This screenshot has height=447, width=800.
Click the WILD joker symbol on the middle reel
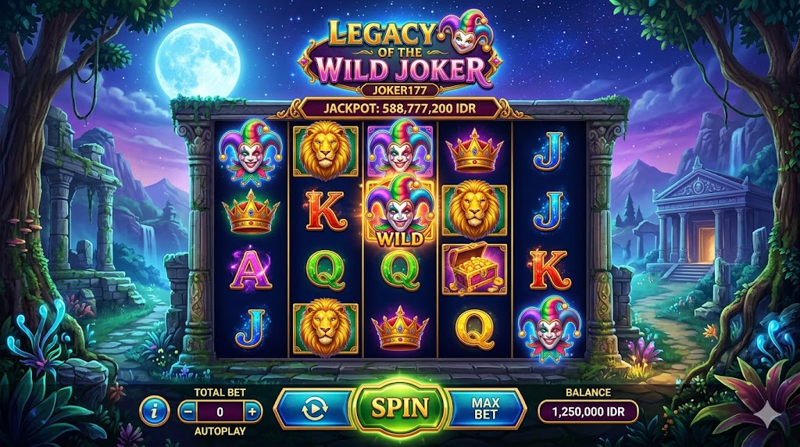pyautogui.click(x=401, y=211)
